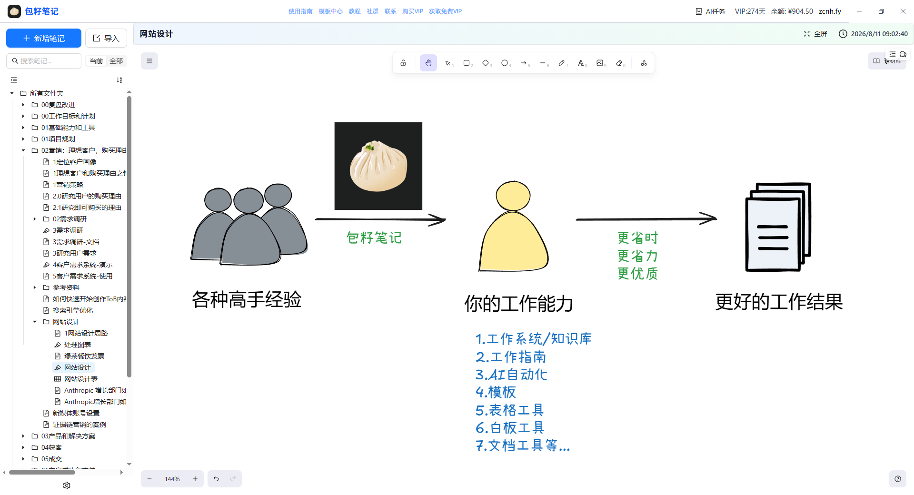The width and height of the screenshot is (914, 495).
Task: Open 模板中心 in top menu
Action: point(330,11)
